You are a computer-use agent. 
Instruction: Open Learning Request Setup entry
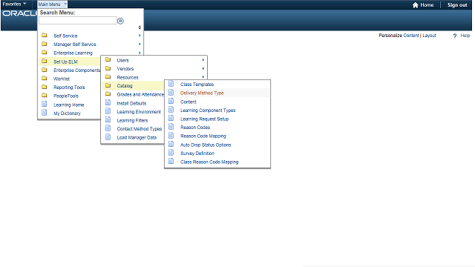[x=205, y=119]
